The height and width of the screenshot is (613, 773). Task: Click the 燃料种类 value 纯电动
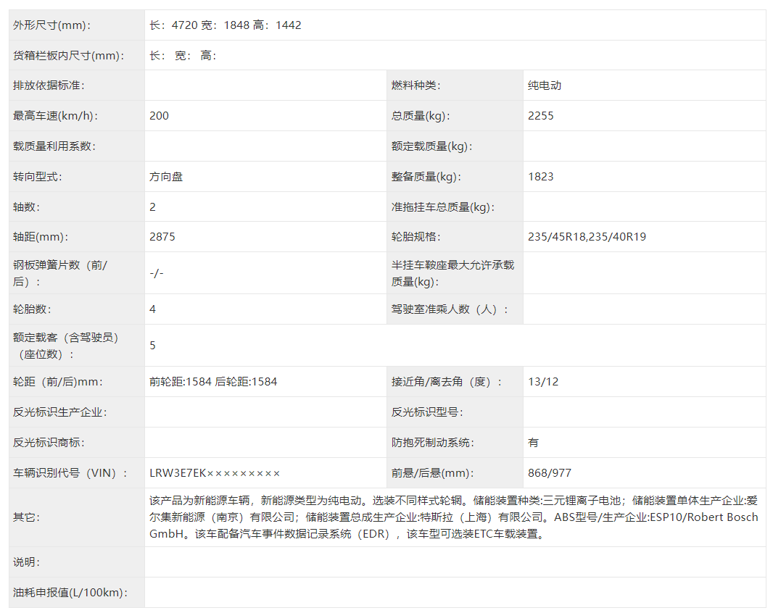tap(545, 85)
